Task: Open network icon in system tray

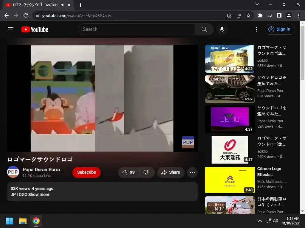Action: click(x=268, y=221)
